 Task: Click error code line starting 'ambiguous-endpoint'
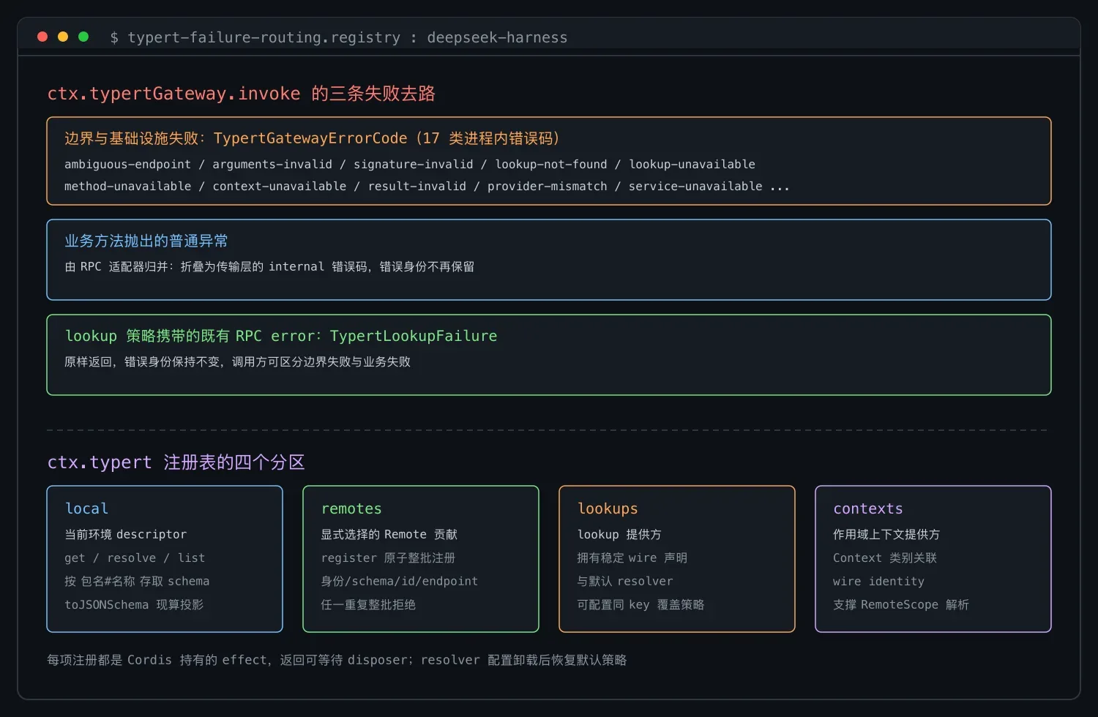coord(410,165)
